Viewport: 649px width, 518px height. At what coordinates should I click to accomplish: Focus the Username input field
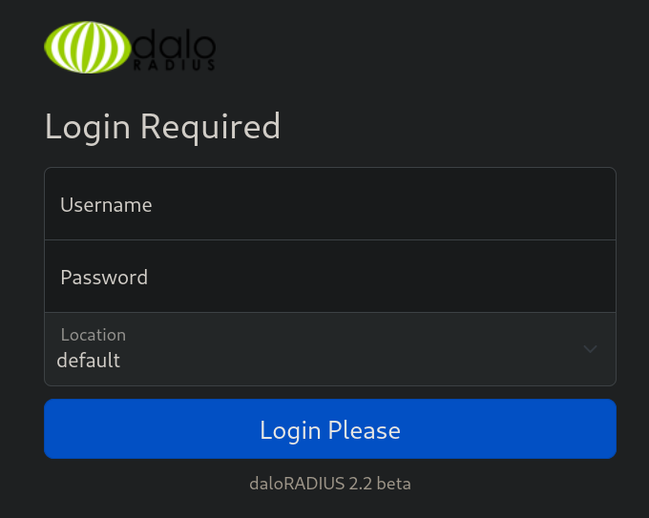click(330, 204)
